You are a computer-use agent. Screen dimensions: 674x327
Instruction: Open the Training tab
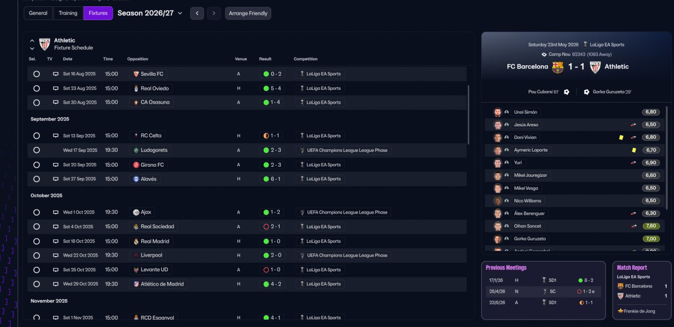pos(68,13)
